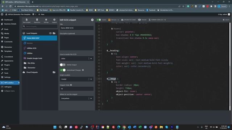Edit the snippet Title field
The height and width of the screenshot is (130, 232).
click(x=76, y=28)
